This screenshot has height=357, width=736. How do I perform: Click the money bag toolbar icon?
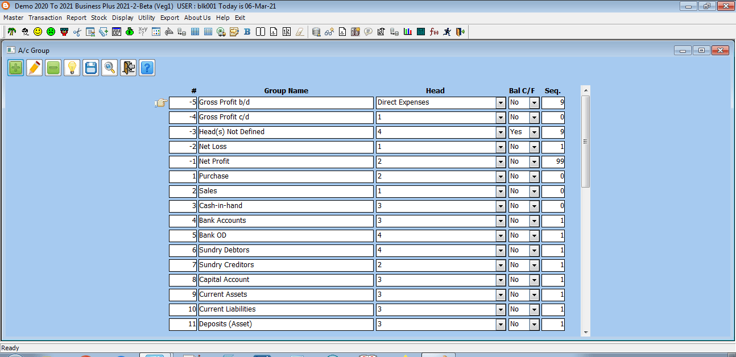tap(130, 32)
